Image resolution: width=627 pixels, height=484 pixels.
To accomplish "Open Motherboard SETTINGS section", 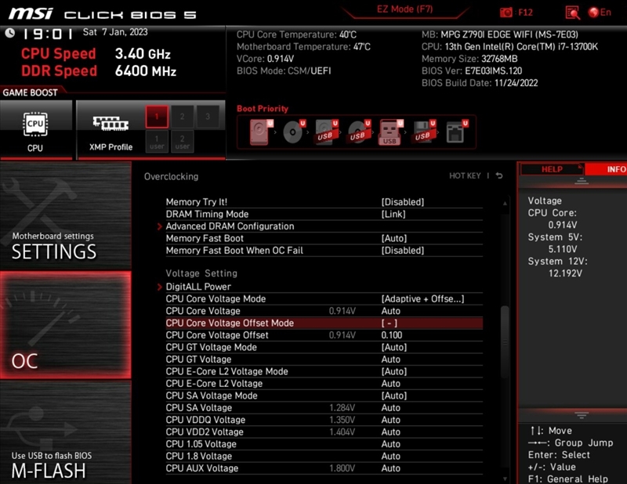I will pos(66,216).
